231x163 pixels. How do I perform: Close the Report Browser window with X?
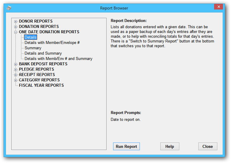pos(219,7)
